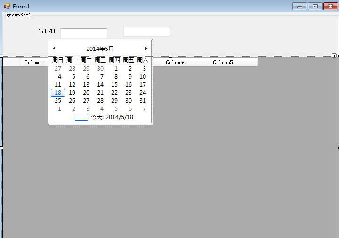This screenshot has height=238, width=339.
Task: Select date 22 in the calendar
Action: pyautogui.click(x=114, y=92)
